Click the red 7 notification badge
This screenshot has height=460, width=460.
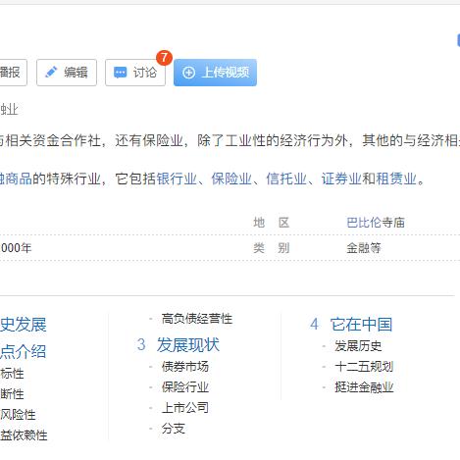[x=164, y=58]
